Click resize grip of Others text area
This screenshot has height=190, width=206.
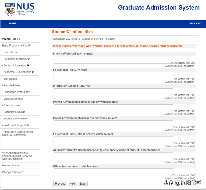point(172,175)
